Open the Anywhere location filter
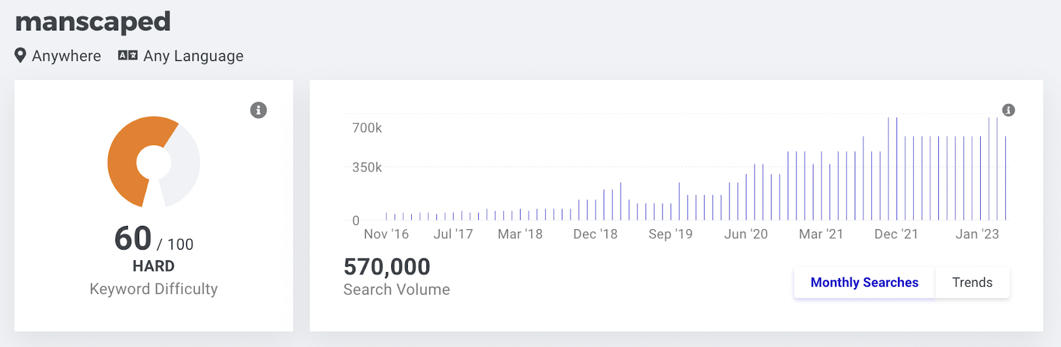This screenshot has width=1061, height=347. coord(58,56)
